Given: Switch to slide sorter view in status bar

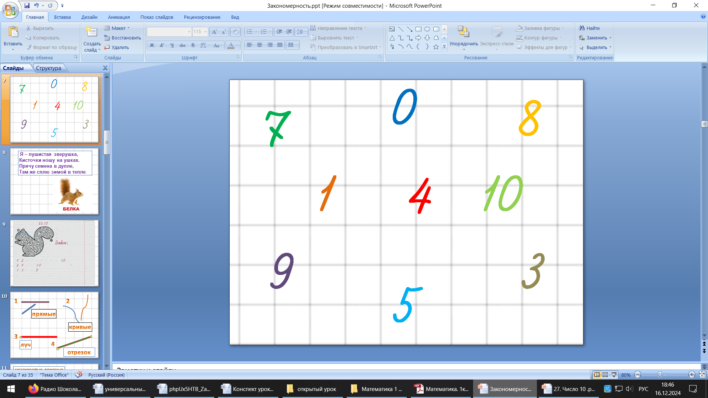Looking at the screenshot, I should (605, 374).
